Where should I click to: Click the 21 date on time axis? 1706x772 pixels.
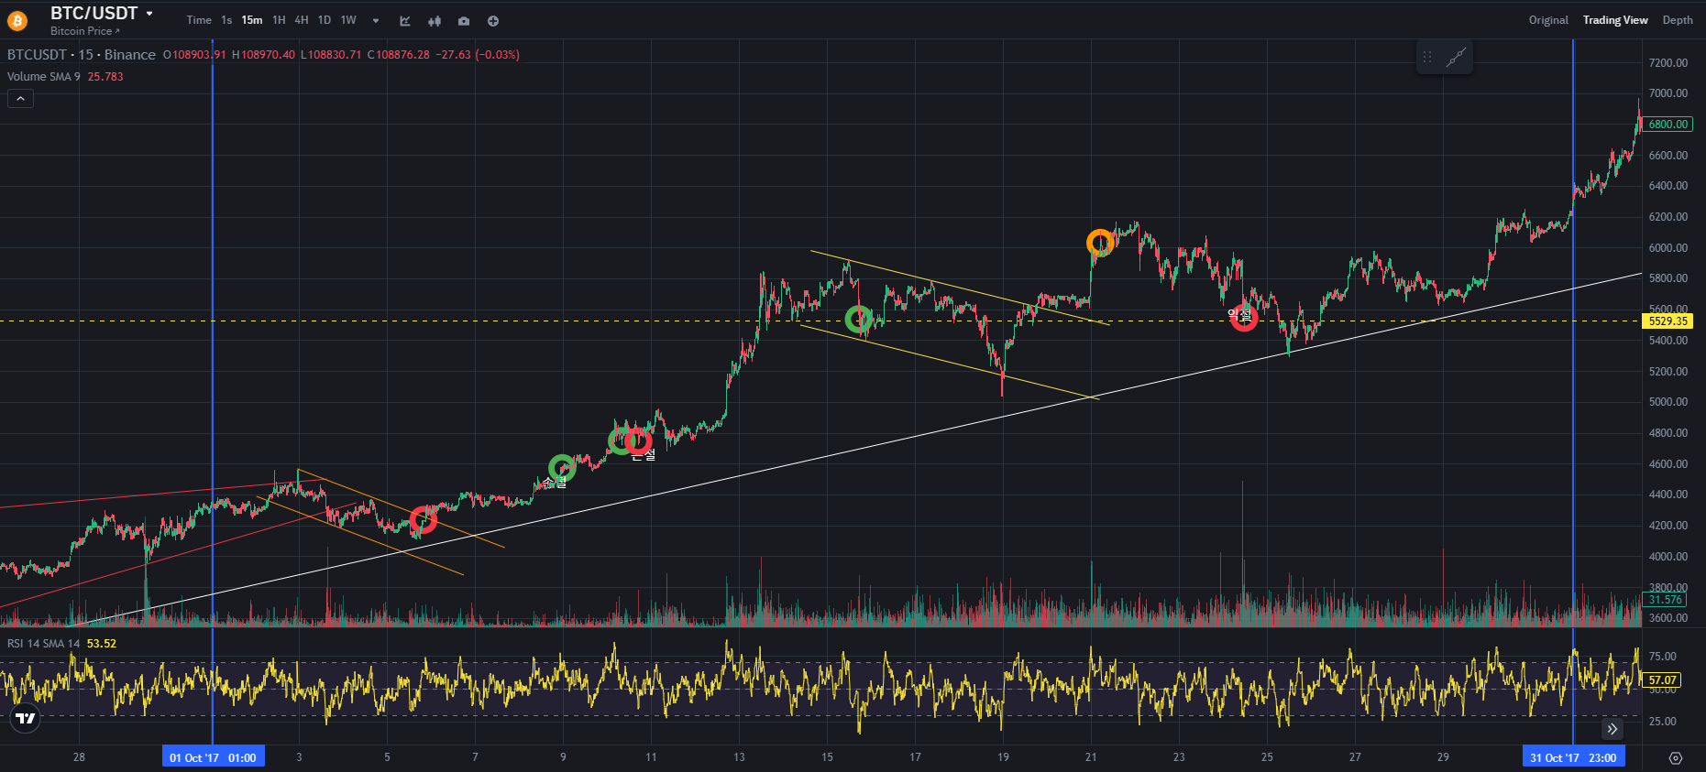1091,757
